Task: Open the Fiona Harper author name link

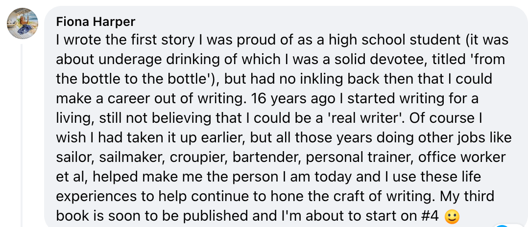Action: [x=96, y=22]
